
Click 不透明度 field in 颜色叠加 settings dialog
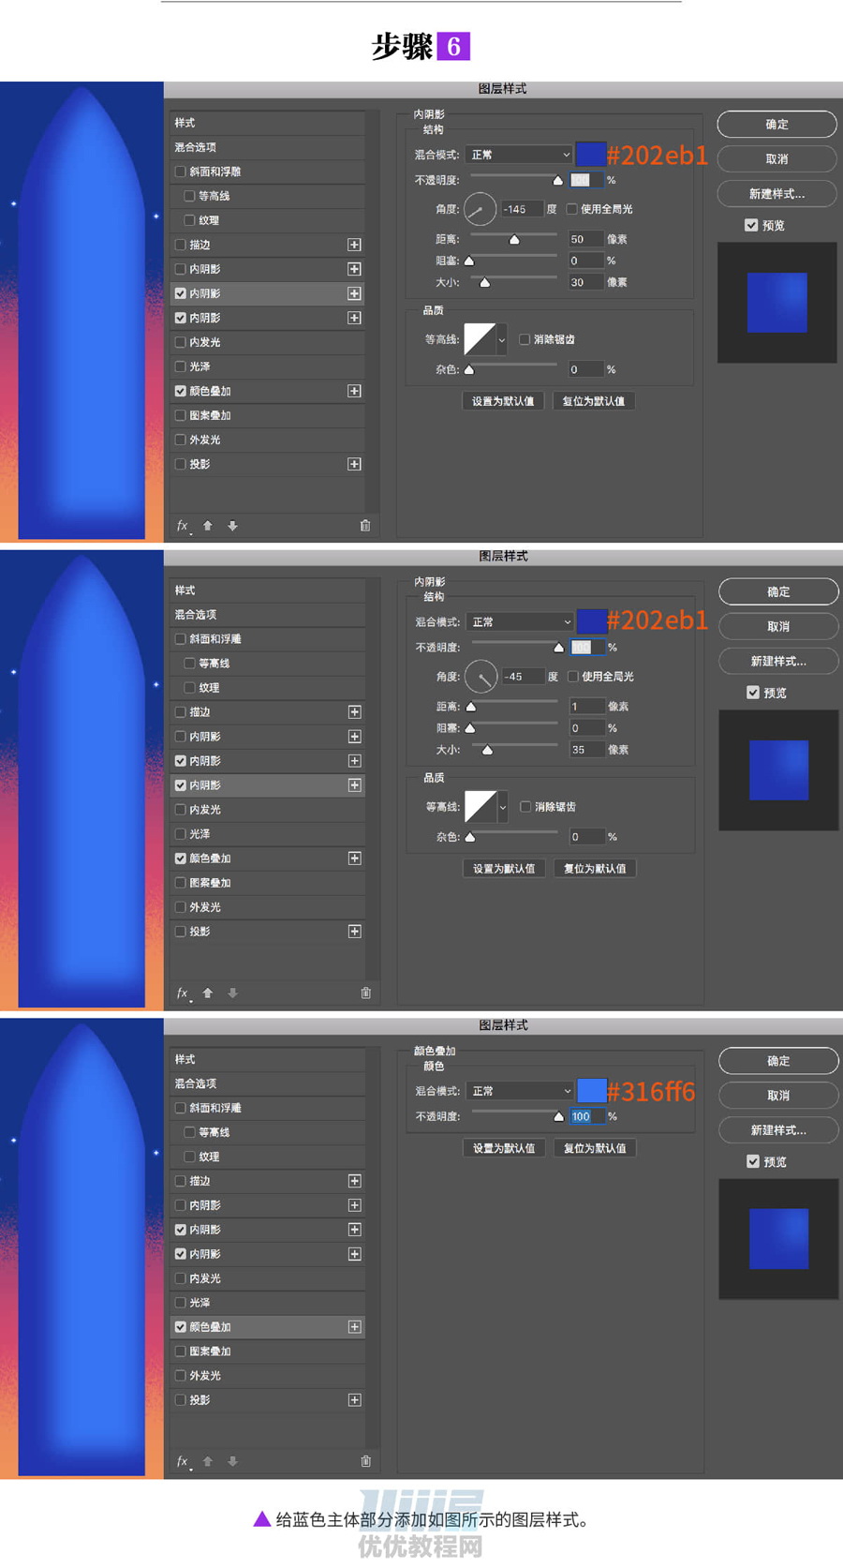(587, 1116)
